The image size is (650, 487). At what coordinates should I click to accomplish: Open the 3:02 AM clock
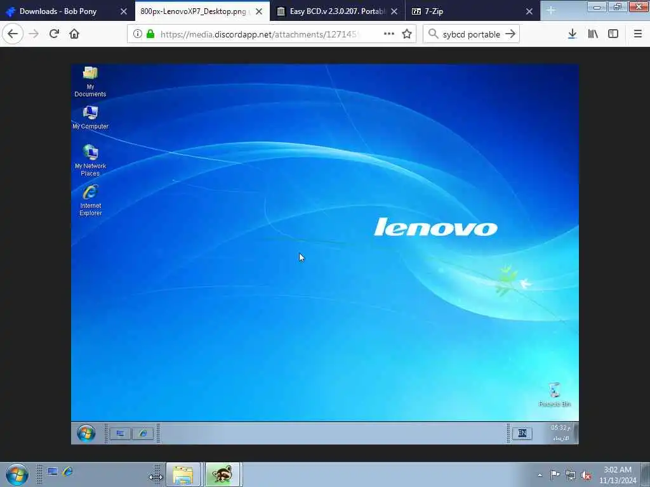617,475
